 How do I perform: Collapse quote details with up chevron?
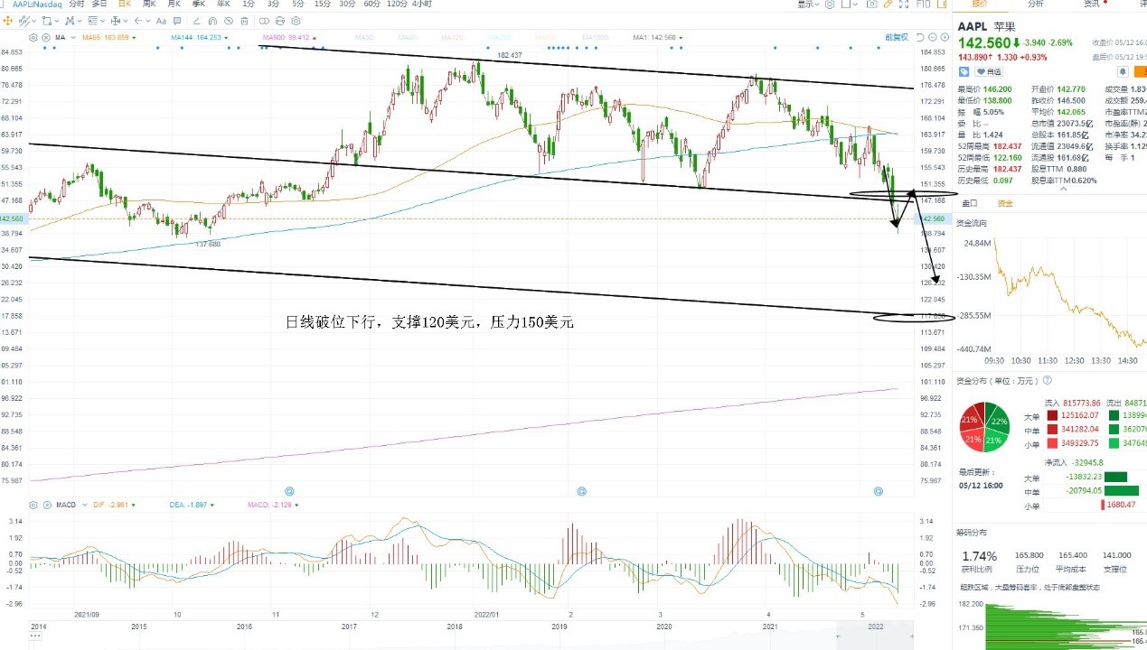pos(1064,189)
